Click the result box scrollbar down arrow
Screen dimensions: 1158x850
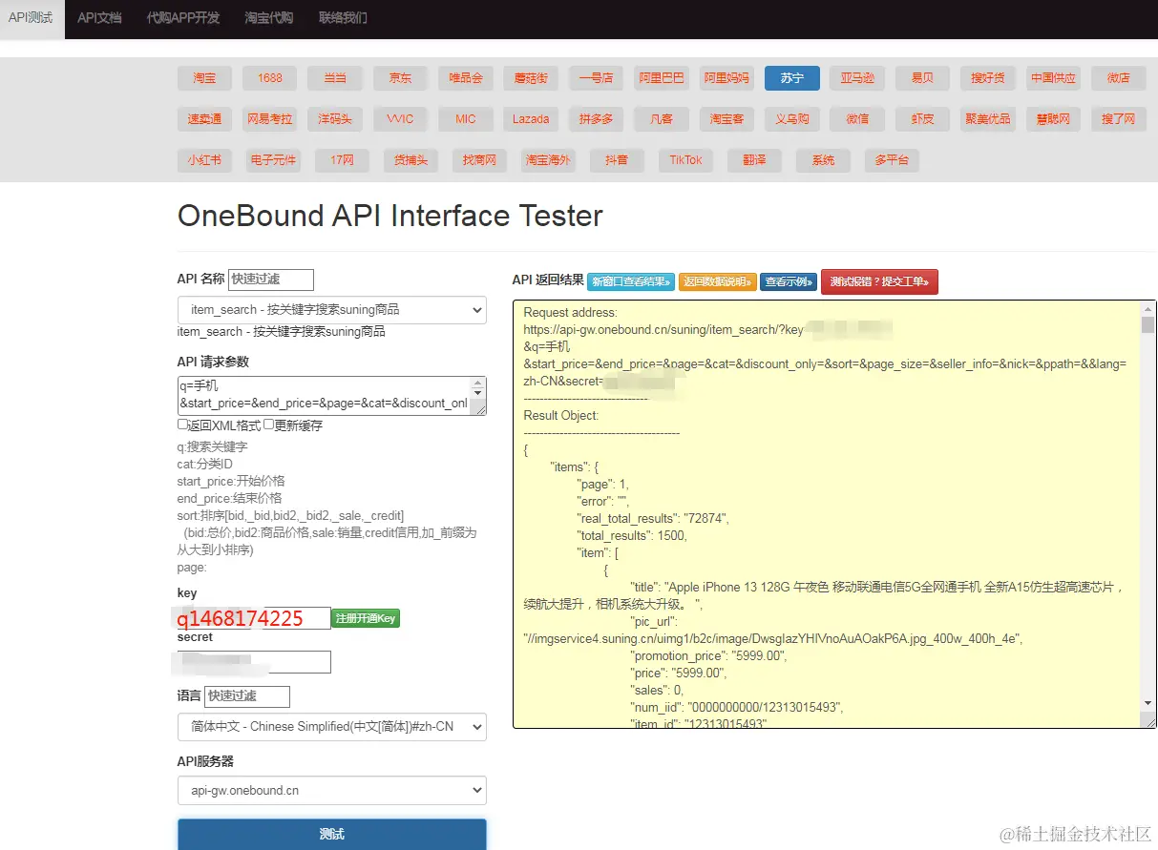(x=1148, y=703)
